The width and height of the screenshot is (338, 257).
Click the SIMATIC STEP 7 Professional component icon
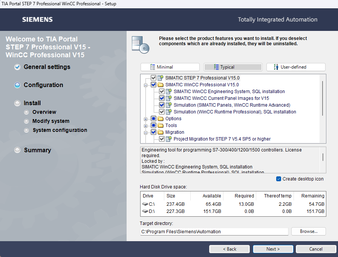(161, 78)
